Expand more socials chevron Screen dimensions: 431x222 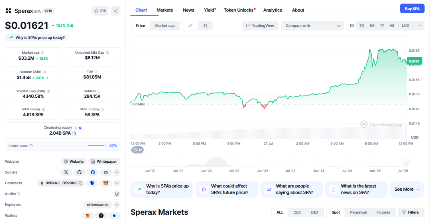point(117,172)
